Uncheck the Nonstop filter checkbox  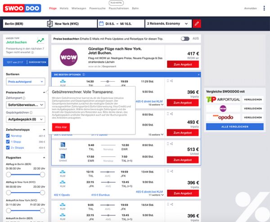point(8,136)
